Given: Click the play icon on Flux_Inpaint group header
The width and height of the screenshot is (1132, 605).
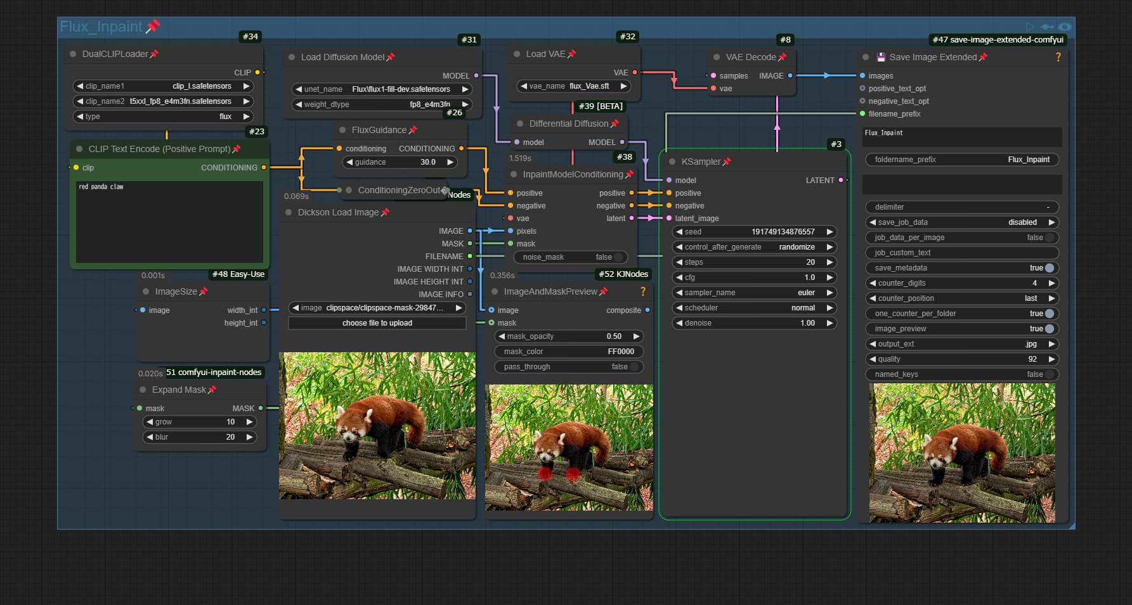Looking at the screenshot, I should tap(1030, 27).
